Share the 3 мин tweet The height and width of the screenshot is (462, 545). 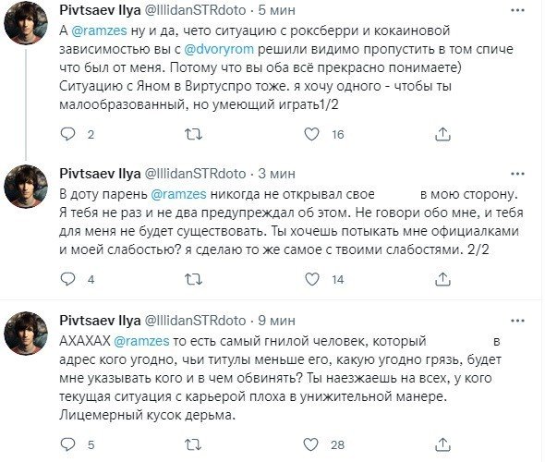pyautogui.click(x=442, y=279)
